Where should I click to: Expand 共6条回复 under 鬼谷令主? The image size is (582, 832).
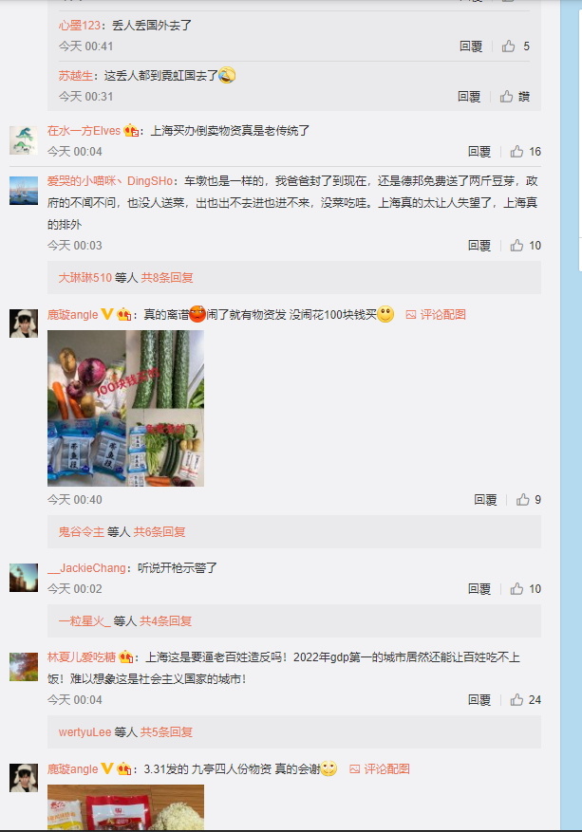pyautogui.click(x=160, y=531)
